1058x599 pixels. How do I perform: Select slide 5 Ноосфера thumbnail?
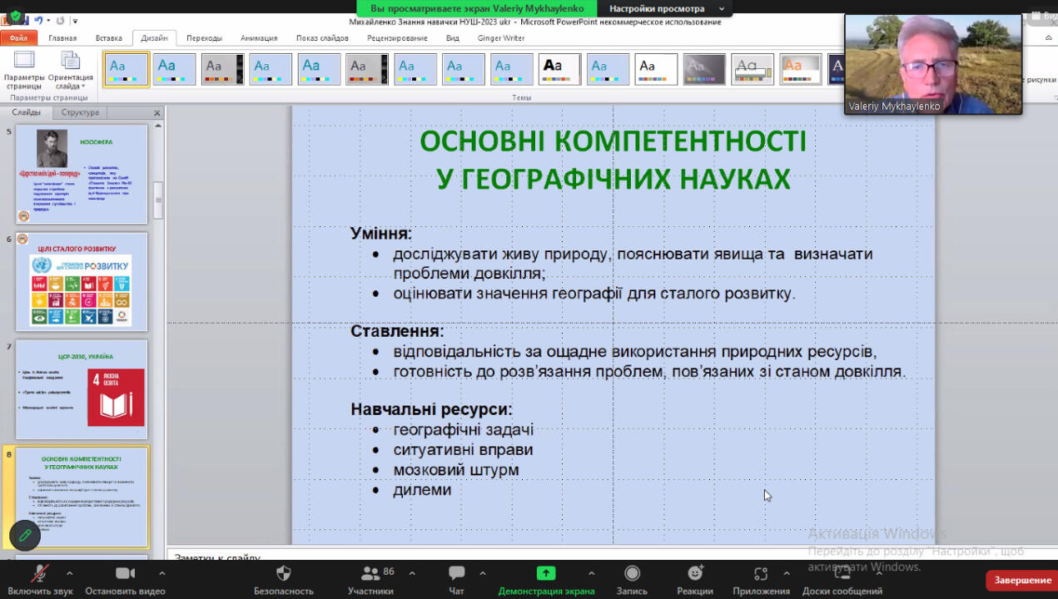pos(82,174)
